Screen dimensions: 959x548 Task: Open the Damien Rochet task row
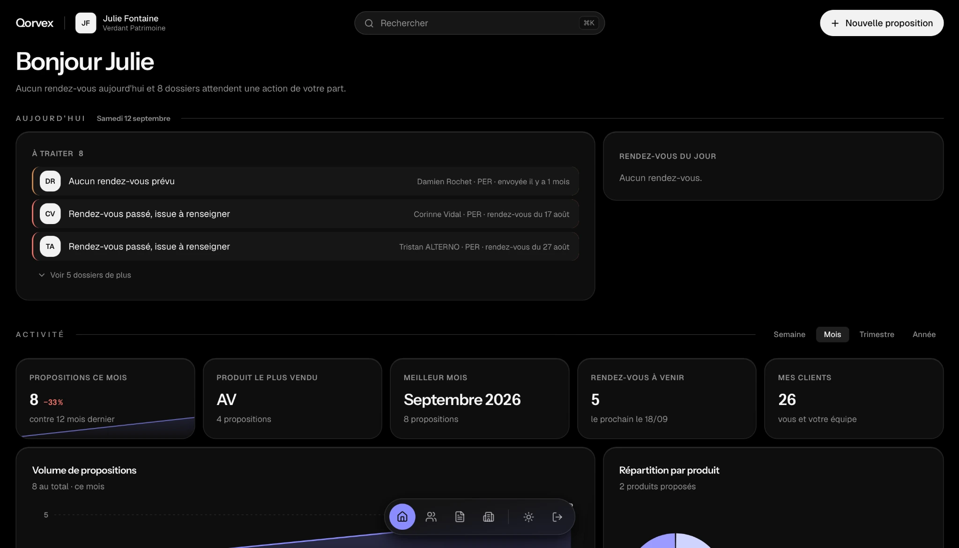[x=305, y=181]
